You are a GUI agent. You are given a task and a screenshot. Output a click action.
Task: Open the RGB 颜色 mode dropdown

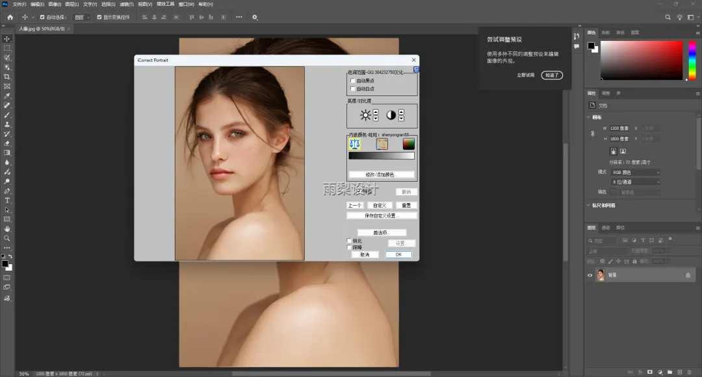[635, 172]
